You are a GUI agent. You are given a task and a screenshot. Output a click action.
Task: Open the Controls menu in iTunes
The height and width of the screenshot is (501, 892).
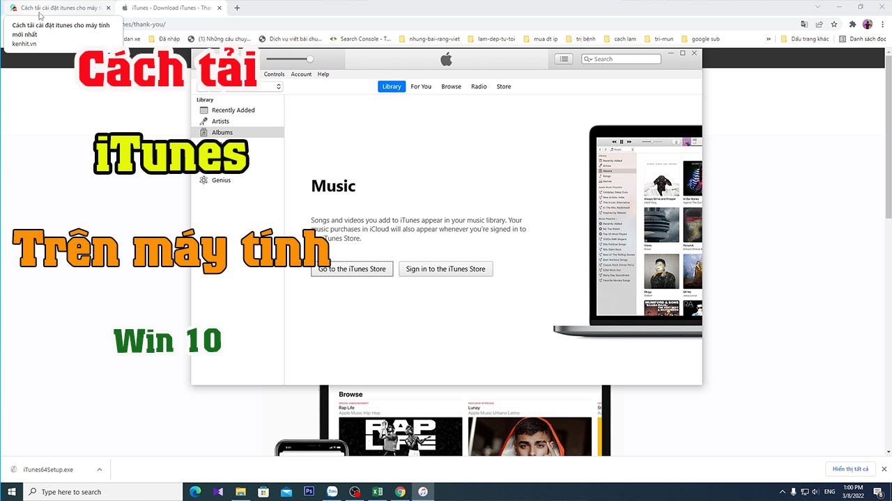(x=274, y=74)
